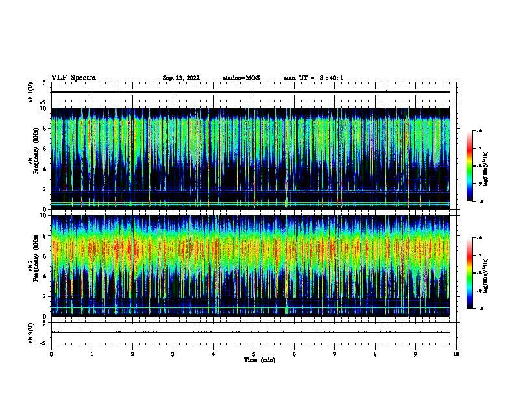Click the "VLF Spectra" title text
Viewport: 514px width, 397px height.
click(x=73, y=77)
